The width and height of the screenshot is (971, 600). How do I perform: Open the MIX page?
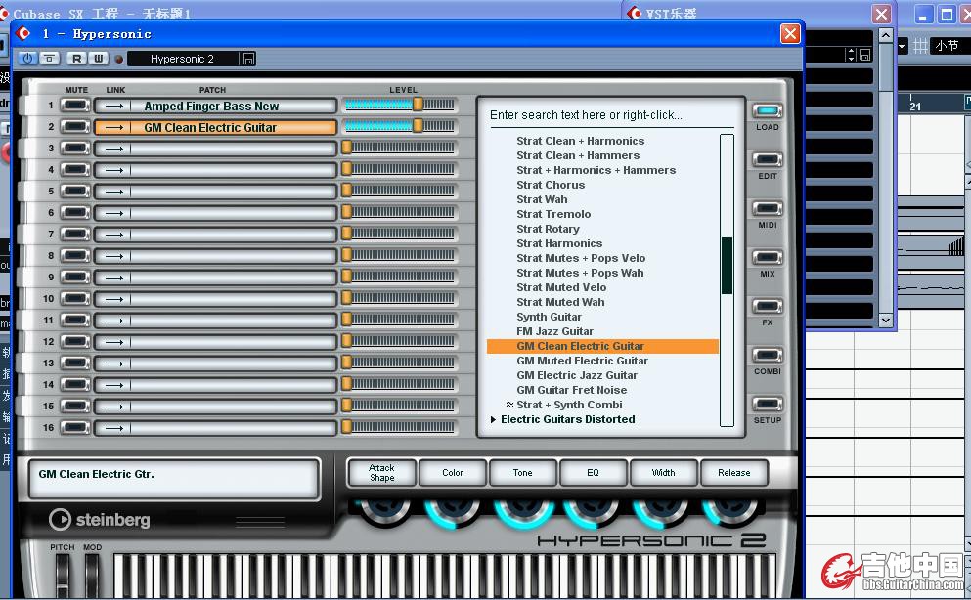(768, 258)
